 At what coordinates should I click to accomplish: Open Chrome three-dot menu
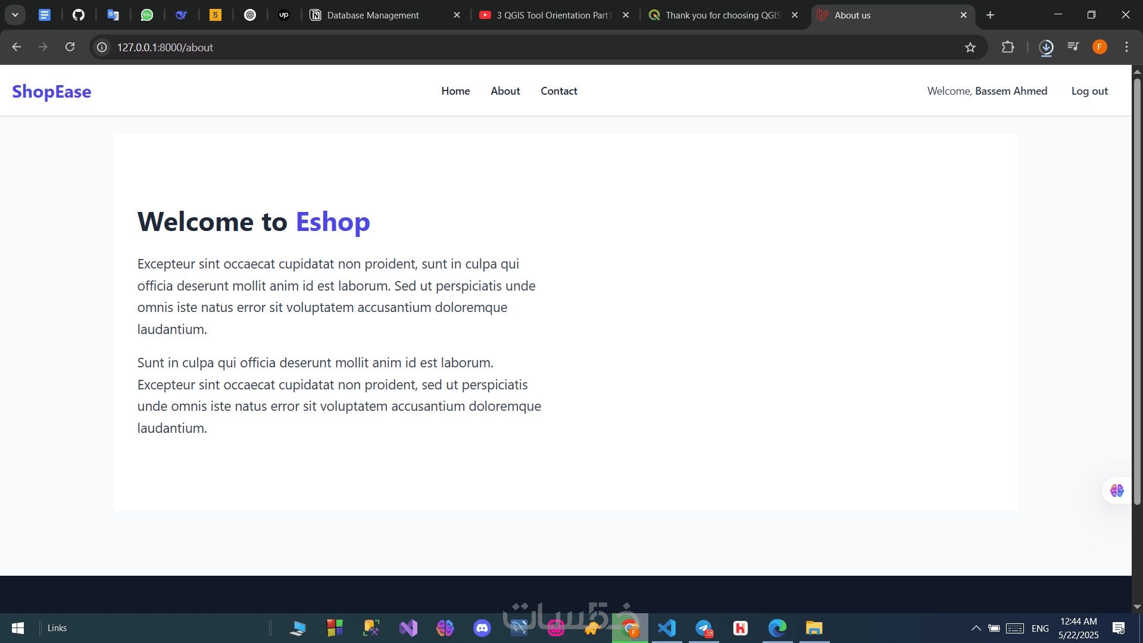coord(1126,47)
